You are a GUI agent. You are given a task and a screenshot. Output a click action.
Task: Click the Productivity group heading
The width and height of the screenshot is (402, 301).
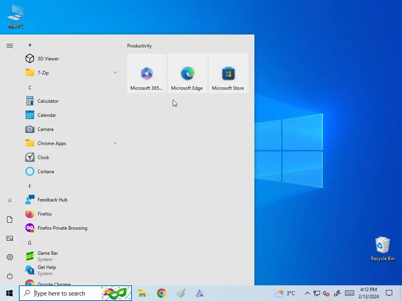pyautogui.click(x=139, y=46)
